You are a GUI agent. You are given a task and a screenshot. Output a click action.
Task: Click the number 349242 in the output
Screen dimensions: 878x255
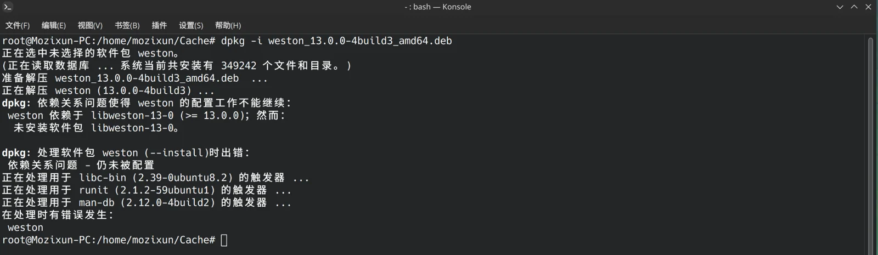coord(239,66)
